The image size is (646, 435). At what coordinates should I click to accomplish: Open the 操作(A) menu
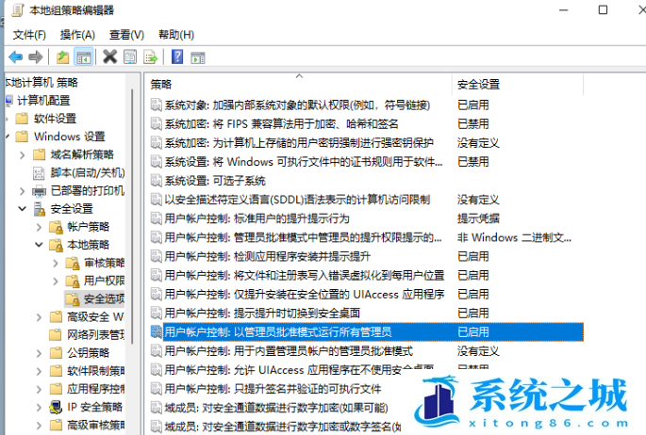pos(77,34)
